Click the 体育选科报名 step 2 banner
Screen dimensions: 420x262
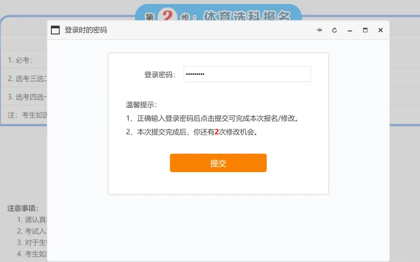point(218,13)
